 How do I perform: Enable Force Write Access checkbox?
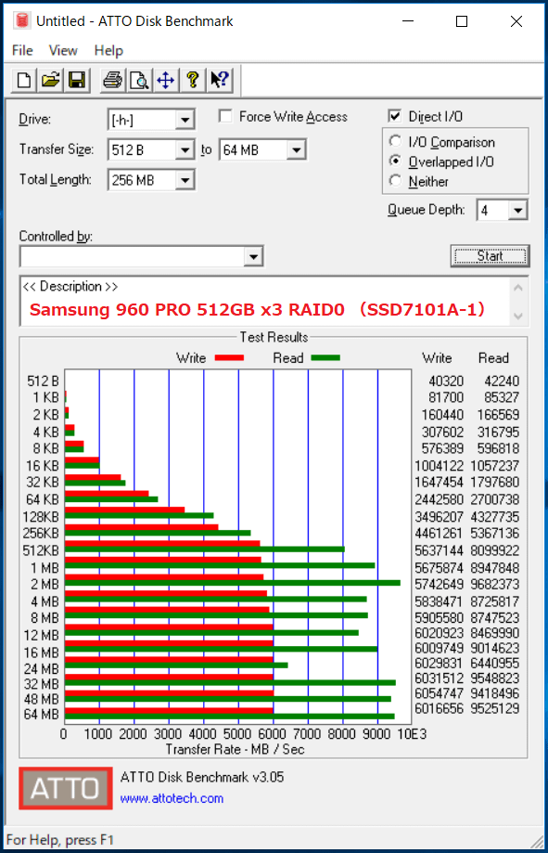tap(225, 116)
